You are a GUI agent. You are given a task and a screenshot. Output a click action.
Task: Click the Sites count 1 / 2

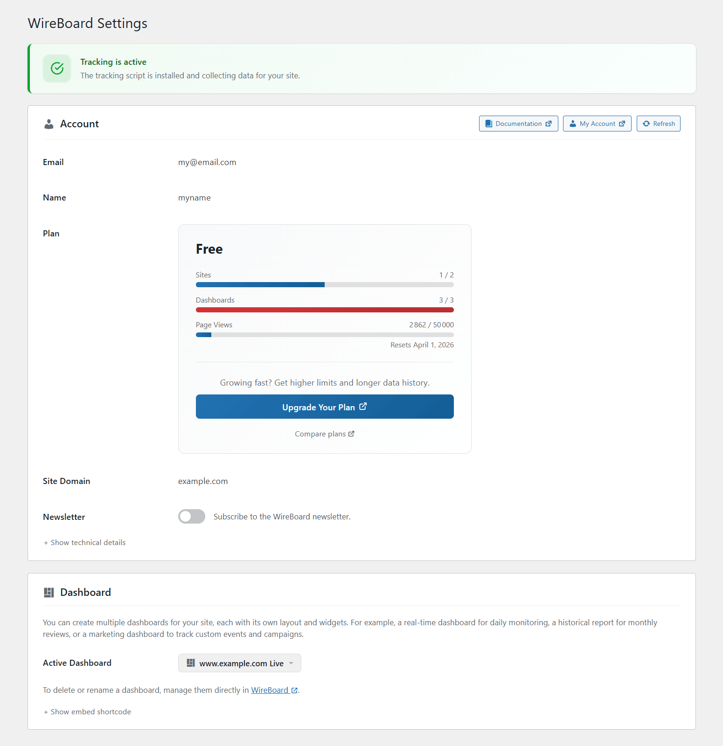tap(446, 275)
